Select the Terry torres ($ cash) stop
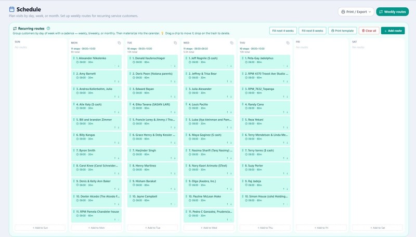This screenshot has width=416, height=237. pyautogui.click(x=265, y=154)
